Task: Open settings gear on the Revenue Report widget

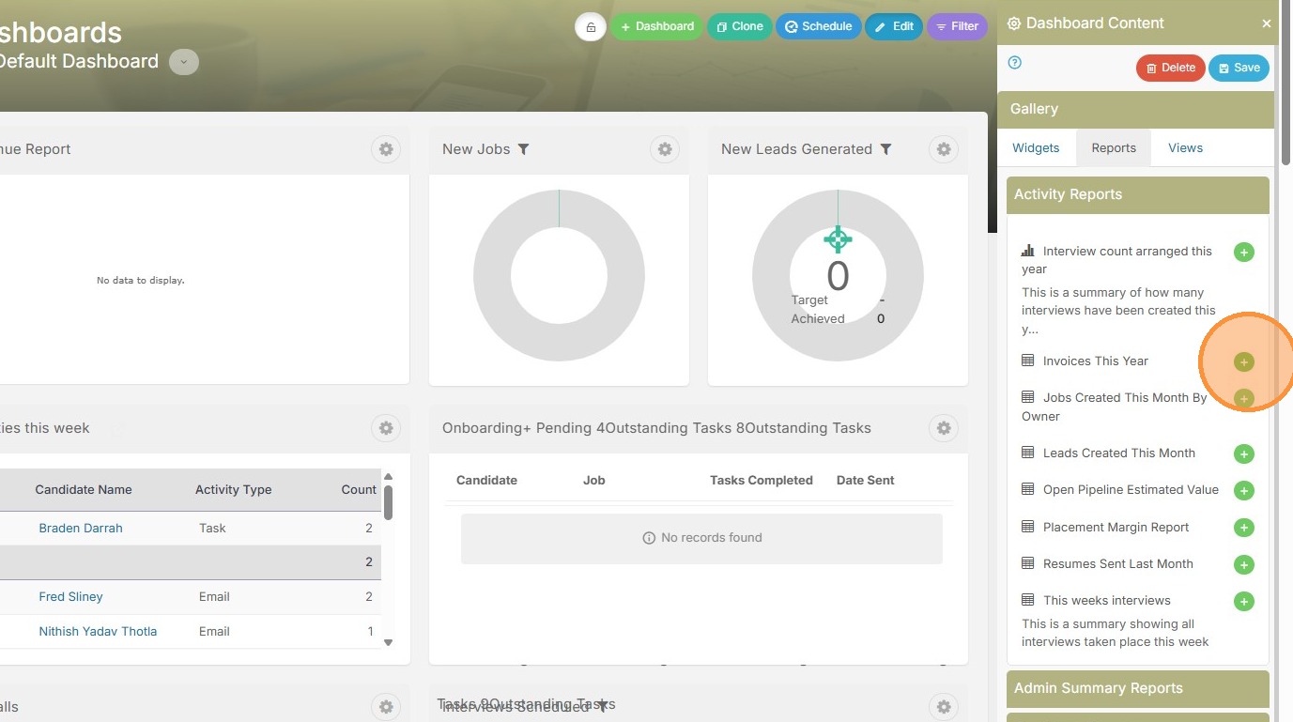Action: coord(385,149)
